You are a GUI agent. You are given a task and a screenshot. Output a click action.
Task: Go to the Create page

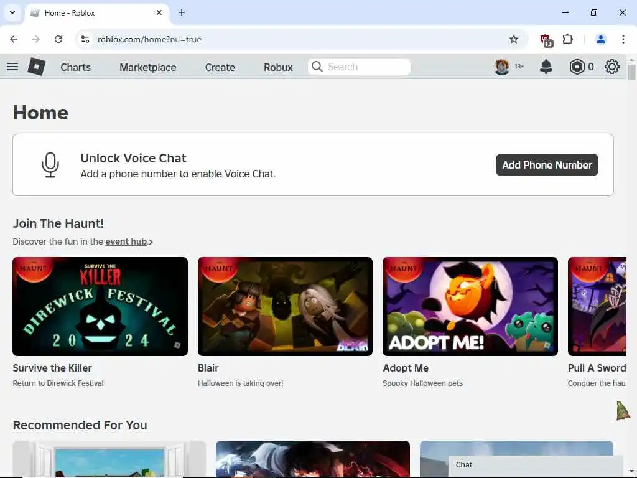pyautogui.click(x=220, y=67)
